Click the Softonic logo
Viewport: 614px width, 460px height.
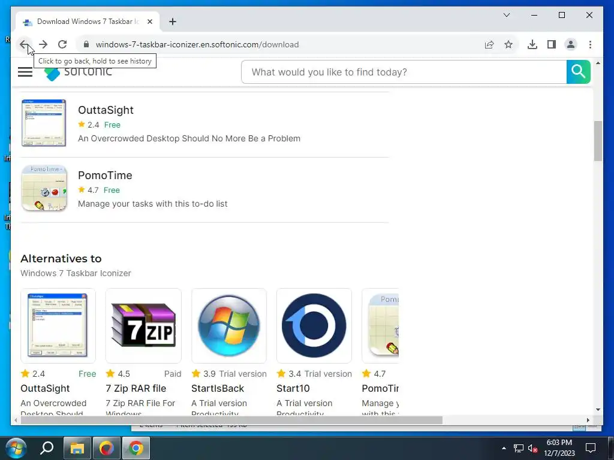[x=79, y=72]
